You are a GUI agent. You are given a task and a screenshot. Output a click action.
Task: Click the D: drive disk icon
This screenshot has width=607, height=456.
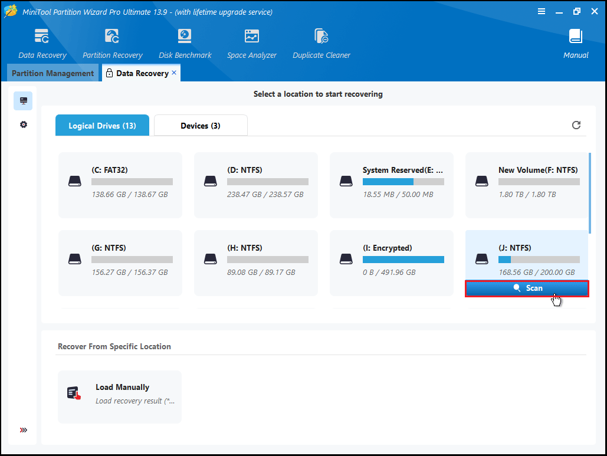tap(210, 181)
